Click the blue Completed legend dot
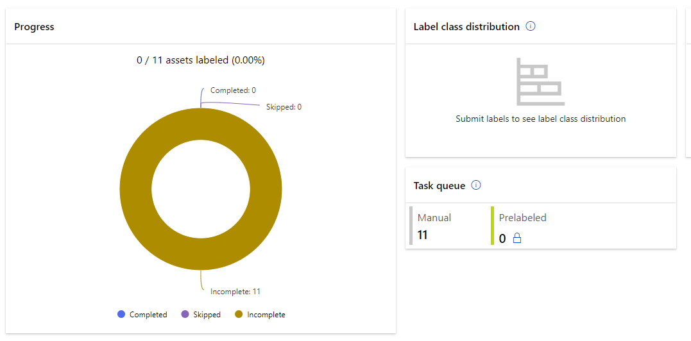This screenshot has width=691, height=341. pos(121,314)
